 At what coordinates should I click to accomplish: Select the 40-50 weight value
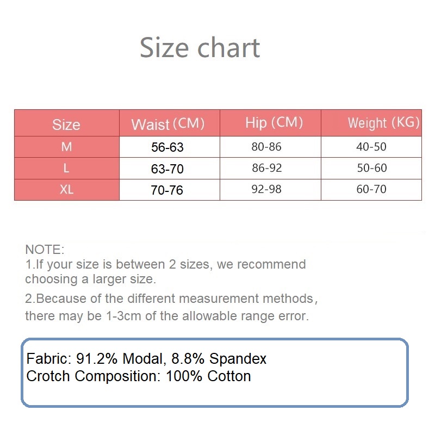(x=372, y=147)
